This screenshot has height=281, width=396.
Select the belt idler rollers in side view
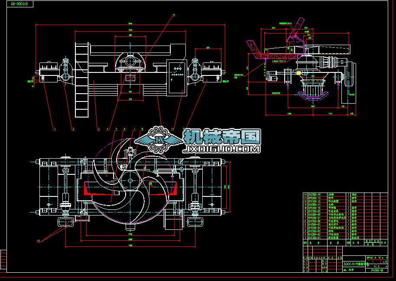click(313, 97)
